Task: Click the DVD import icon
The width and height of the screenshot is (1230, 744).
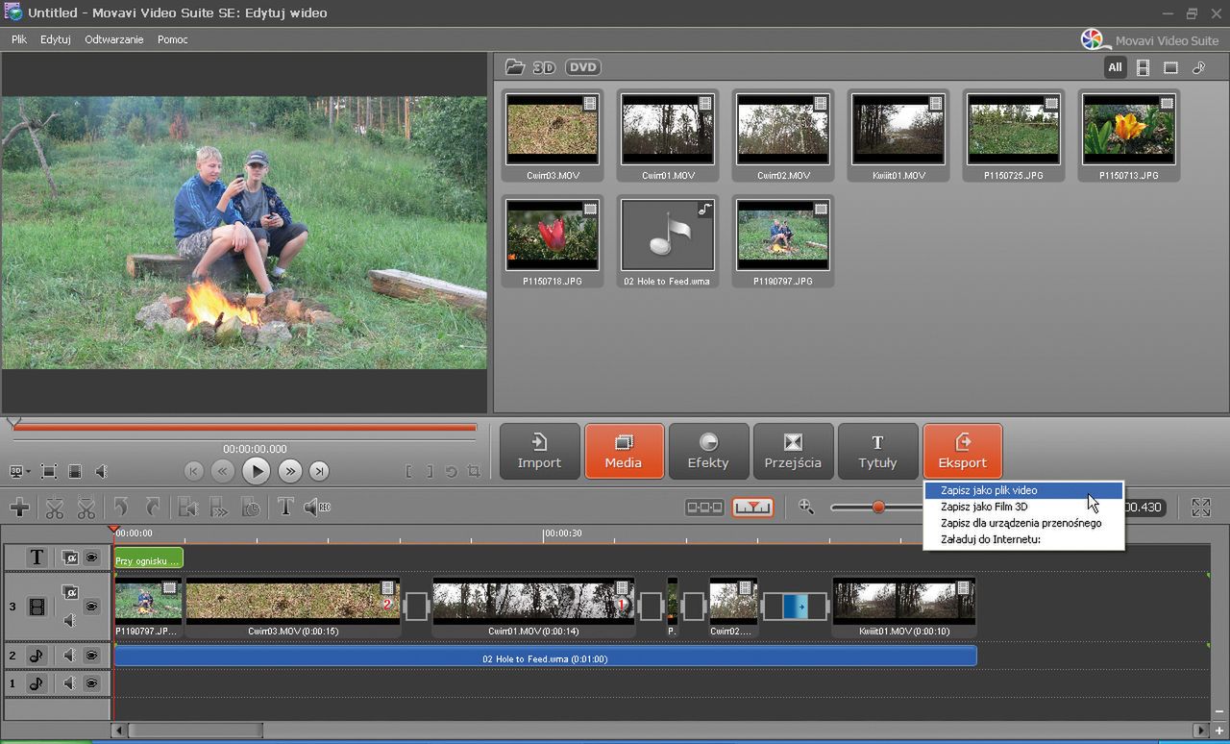Action: point(582,67)
